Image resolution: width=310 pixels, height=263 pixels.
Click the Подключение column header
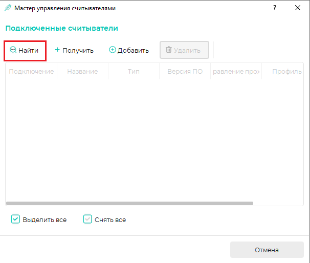click(x=31, y=72)
